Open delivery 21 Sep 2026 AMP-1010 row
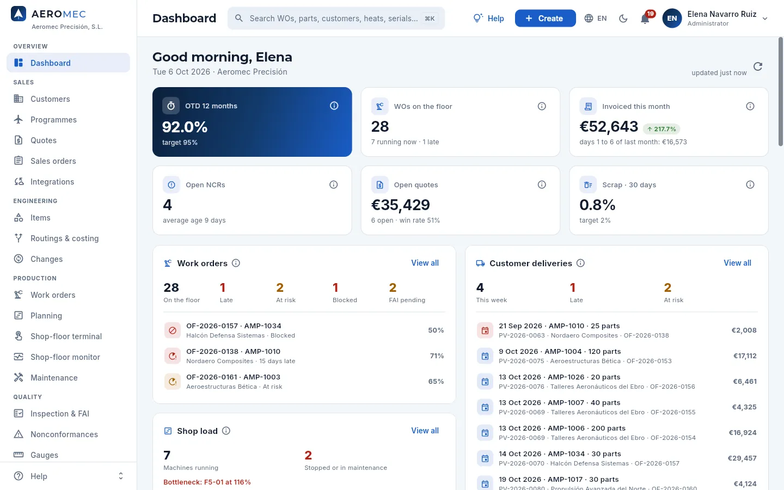The width and height of the screenshot is (784, 490). coord(617,330)
